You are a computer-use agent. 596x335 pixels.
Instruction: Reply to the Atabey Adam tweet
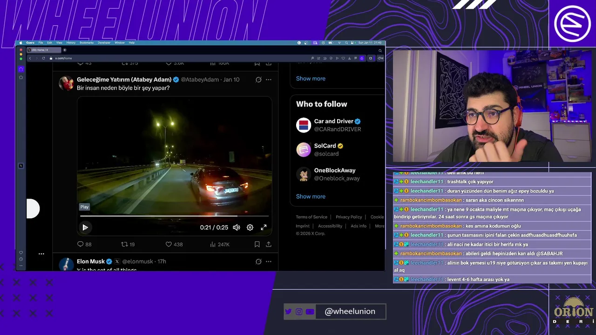pyautogui.click(x=84, y=244)
